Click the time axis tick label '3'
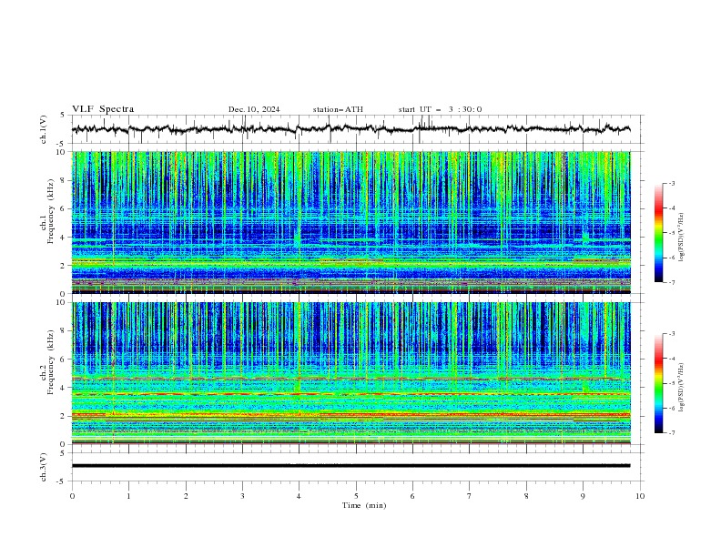The height and width of the screenshot is (557, 721). tap(242, 496)
